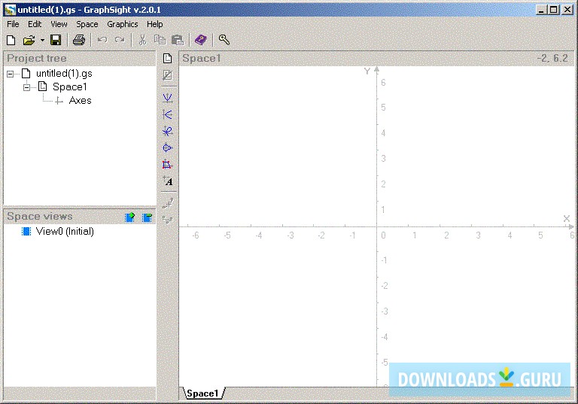This screenshot has width=578, height=404.
Task: Collapse the untitled(1).gs tree node
Action: pyautogui.click(x=10, y=74)
